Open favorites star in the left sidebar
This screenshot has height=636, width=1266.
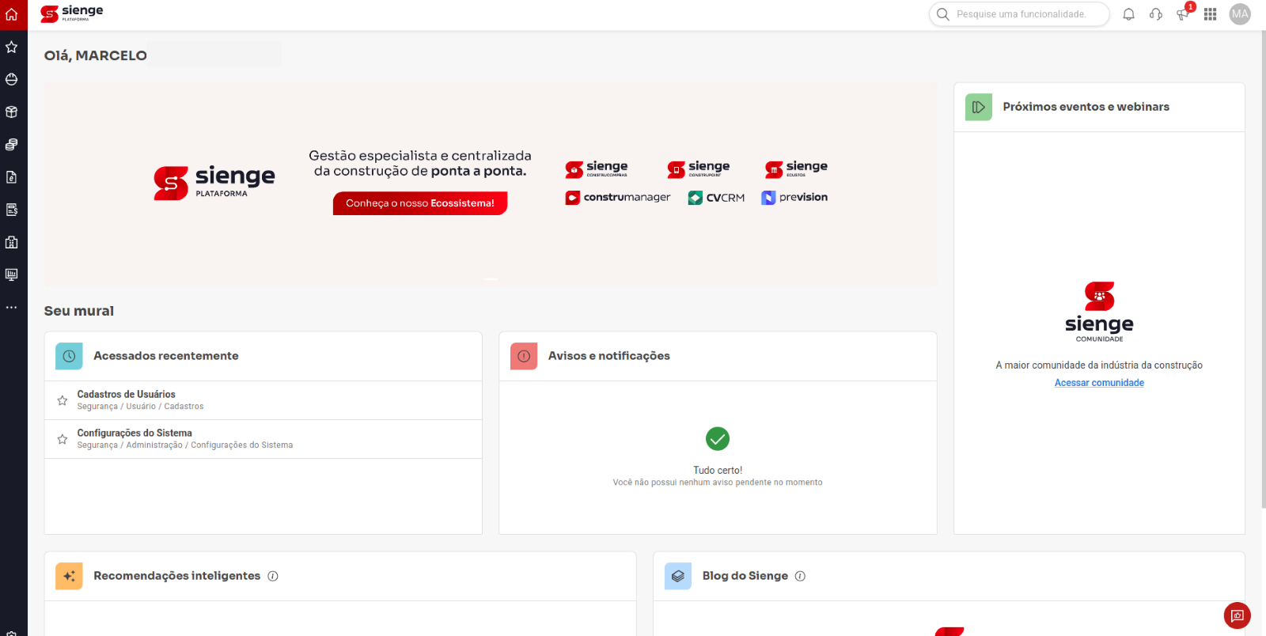(x=11, y=47)
